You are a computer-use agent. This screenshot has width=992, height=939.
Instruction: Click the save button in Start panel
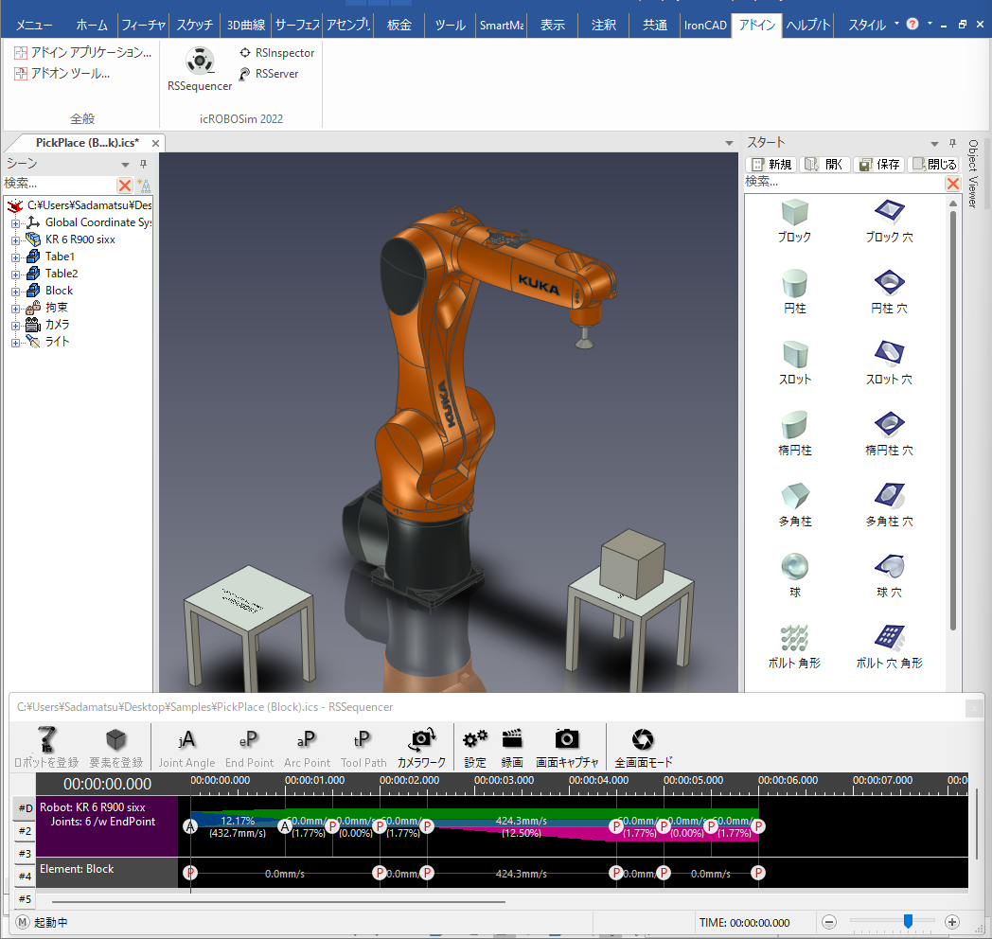coord(879,164)
